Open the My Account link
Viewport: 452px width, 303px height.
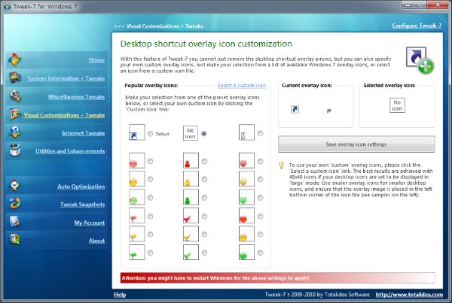(90, 223)
